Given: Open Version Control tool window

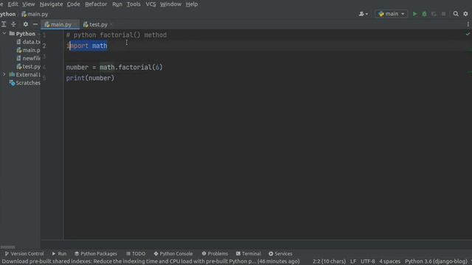Looking at the screenshot, I should [x=24, y=253].
